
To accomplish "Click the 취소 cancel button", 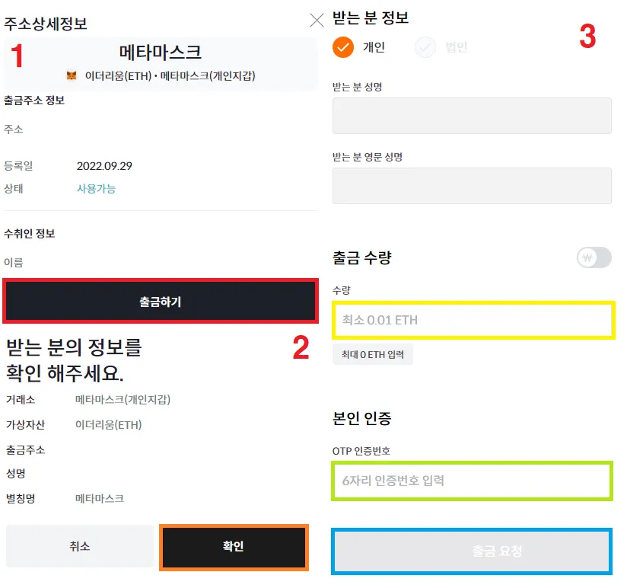I will [79, 546].
